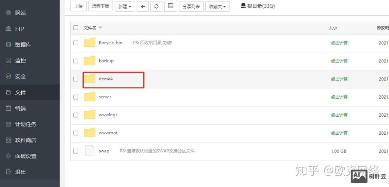Click the 根目录 disk icon
This screenshot has width=389, height=187.
click(243, 6)
